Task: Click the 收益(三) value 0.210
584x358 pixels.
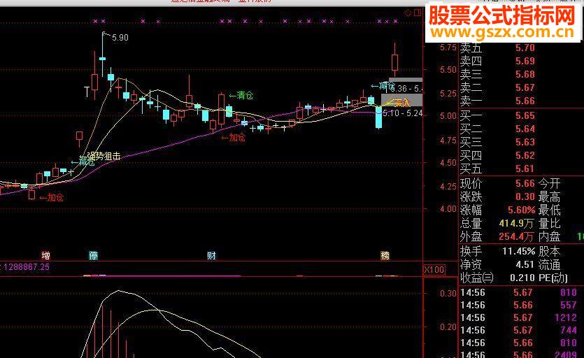Action: tap(522, 278)
